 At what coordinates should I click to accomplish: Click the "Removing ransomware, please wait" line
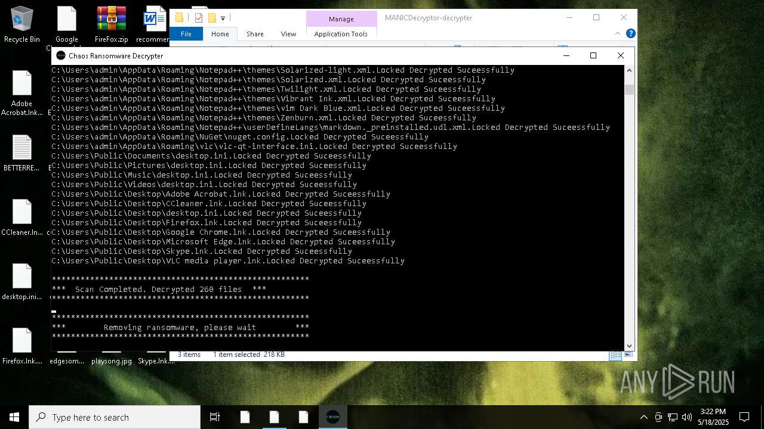(180, 328)
